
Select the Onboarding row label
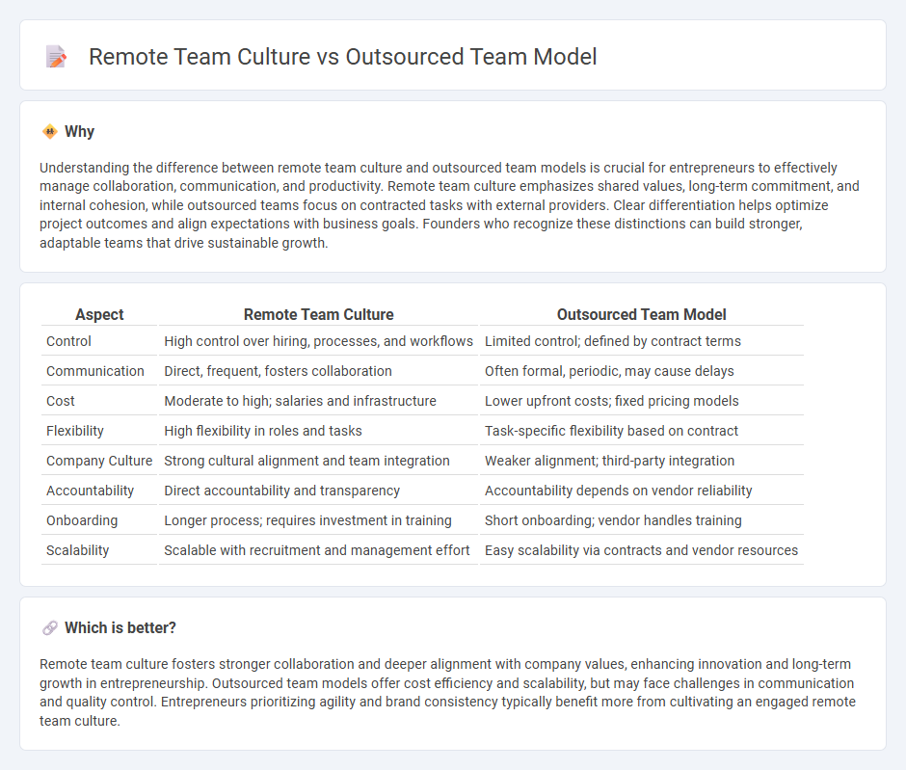tap(82, 520)
